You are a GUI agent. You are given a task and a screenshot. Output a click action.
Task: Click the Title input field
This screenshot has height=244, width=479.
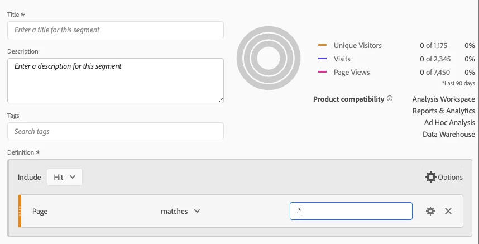[x=116, y=30]
